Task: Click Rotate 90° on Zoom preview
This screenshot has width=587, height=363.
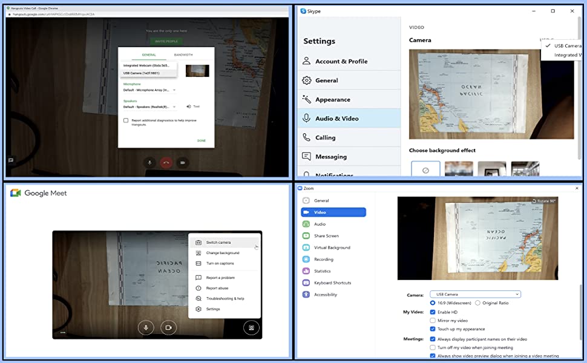Action: point(544,201)
